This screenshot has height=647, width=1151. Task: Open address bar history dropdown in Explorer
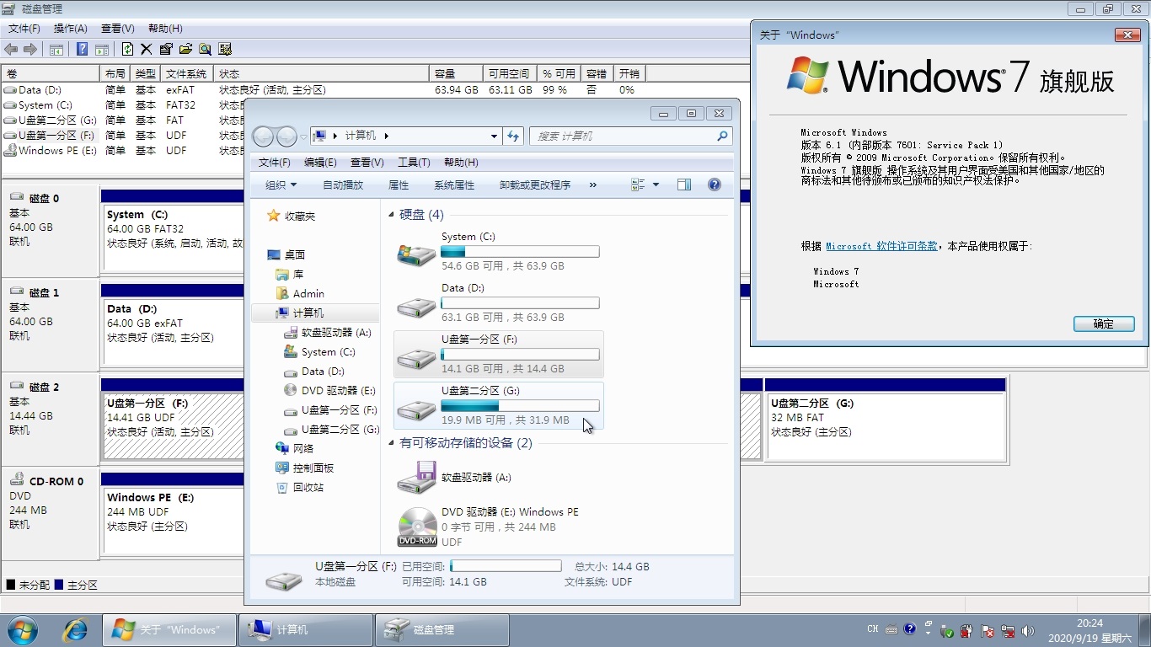[x=495, y=136]
